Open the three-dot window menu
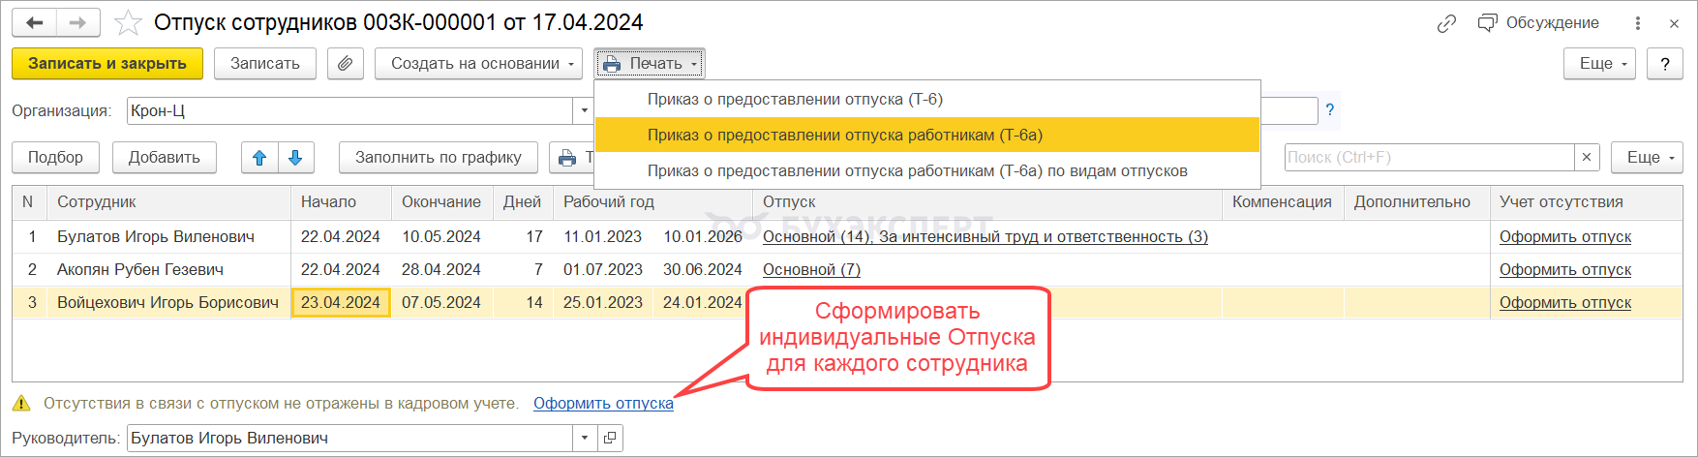Image resolution: width=1698 pixels, height=457 pixels. point(1638,23)
